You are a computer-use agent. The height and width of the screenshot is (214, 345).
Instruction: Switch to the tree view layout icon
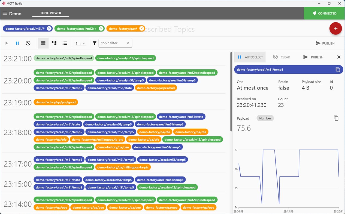click(54, 43)
